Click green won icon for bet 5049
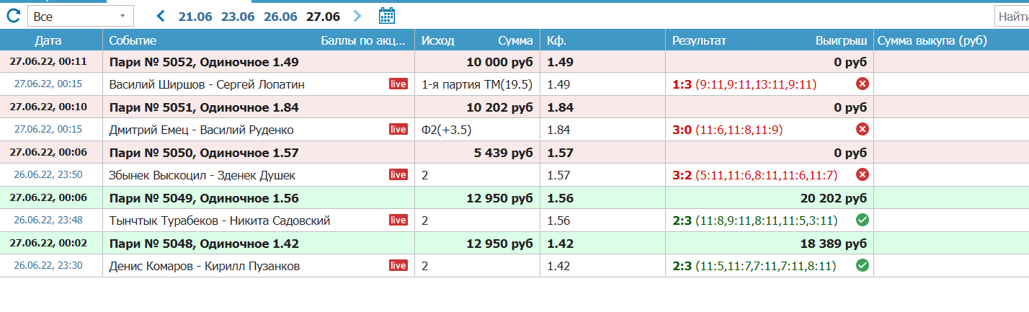1029x312 pixels. pos(862,220)
